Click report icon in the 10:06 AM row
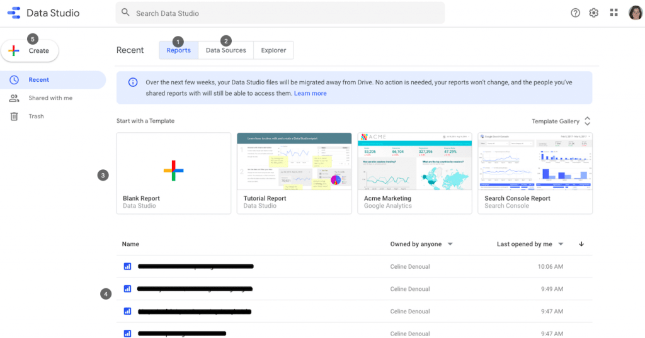Screen dimensions: 645x338 (127, 266)
